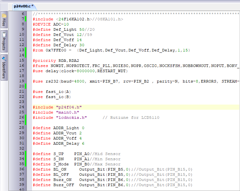Click the fast_io(B) directive

pyautogui.click(x=58, y=97)
